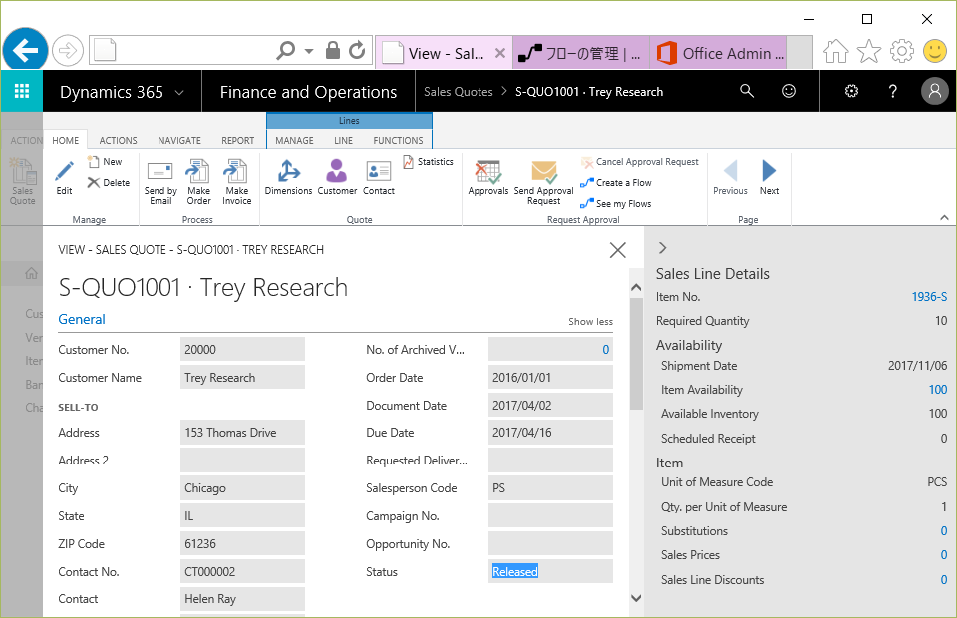This screenshot has width=957, height=618.
Task: Open Approvals in the ribbon
Action: (488, 178)
